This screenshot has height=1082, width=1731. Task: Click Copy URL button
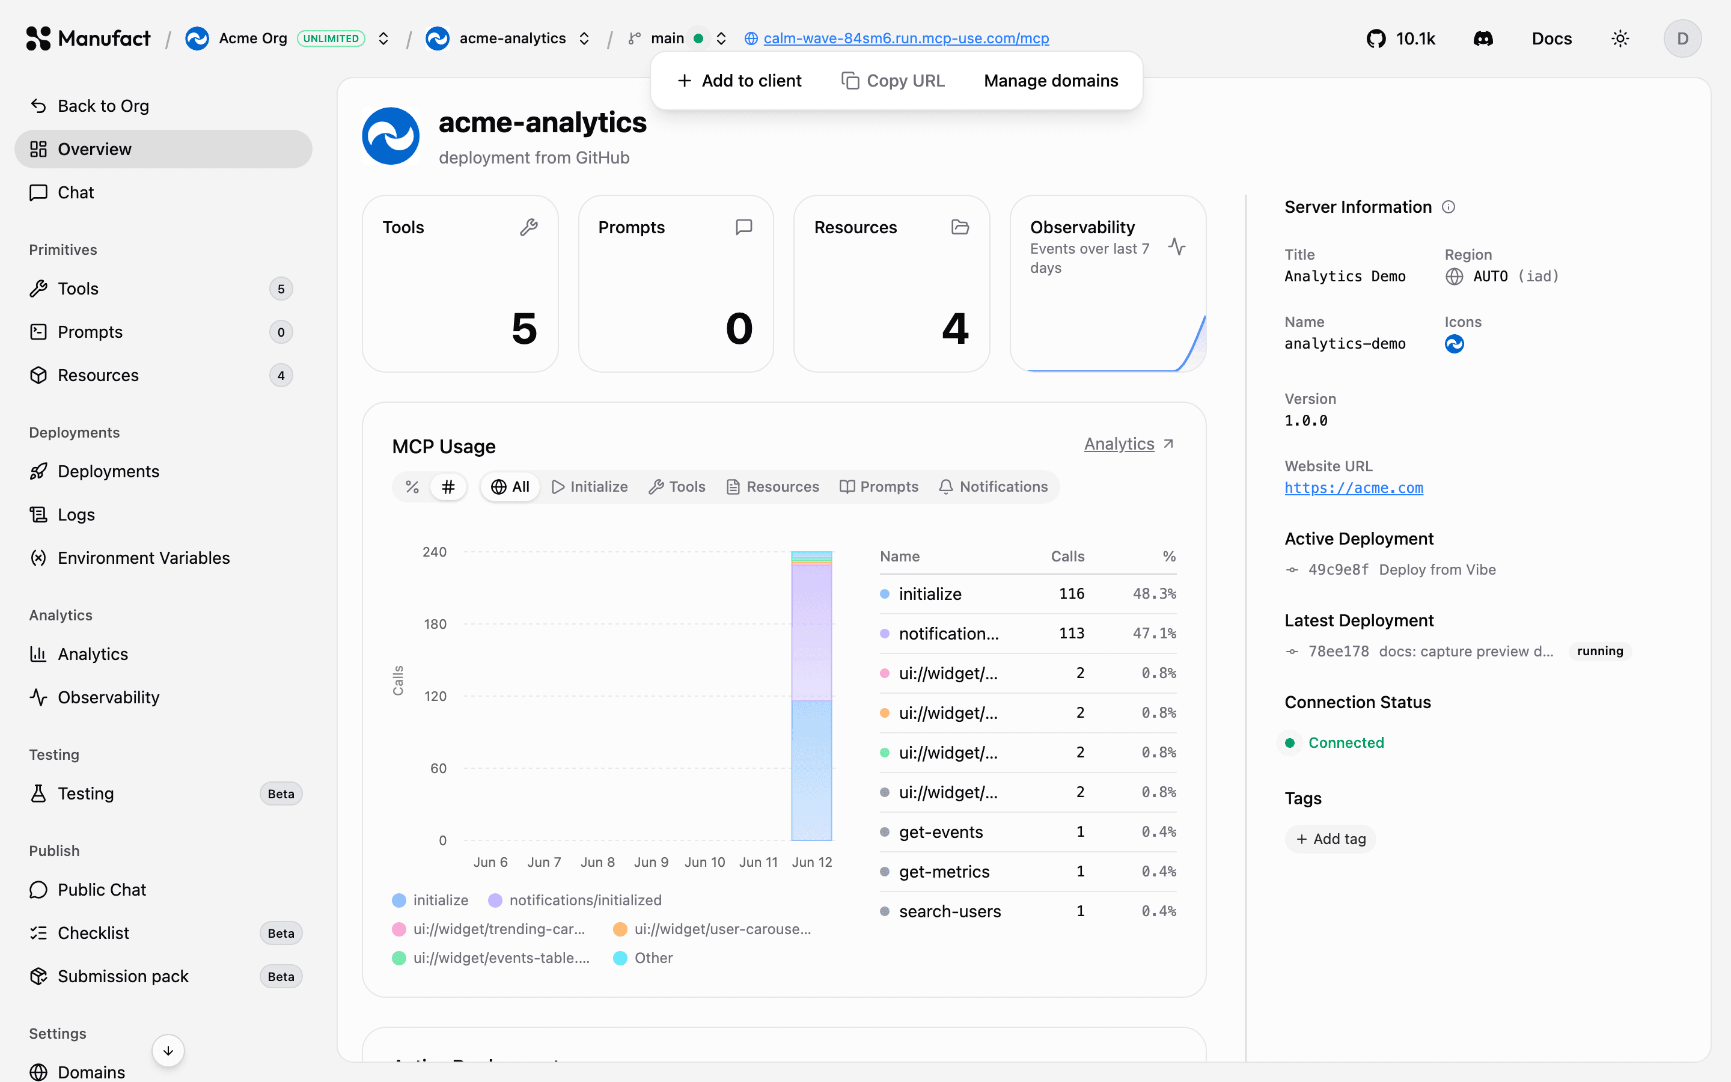coord(893,81)
